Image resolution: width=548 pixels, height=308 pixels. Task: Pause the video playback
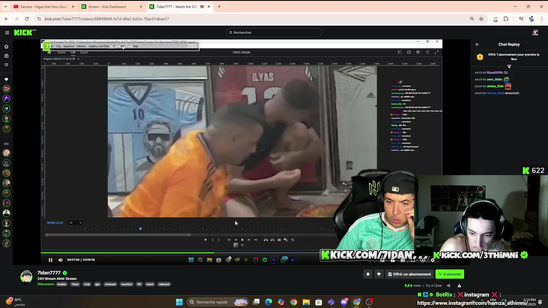tap(50, 260)
